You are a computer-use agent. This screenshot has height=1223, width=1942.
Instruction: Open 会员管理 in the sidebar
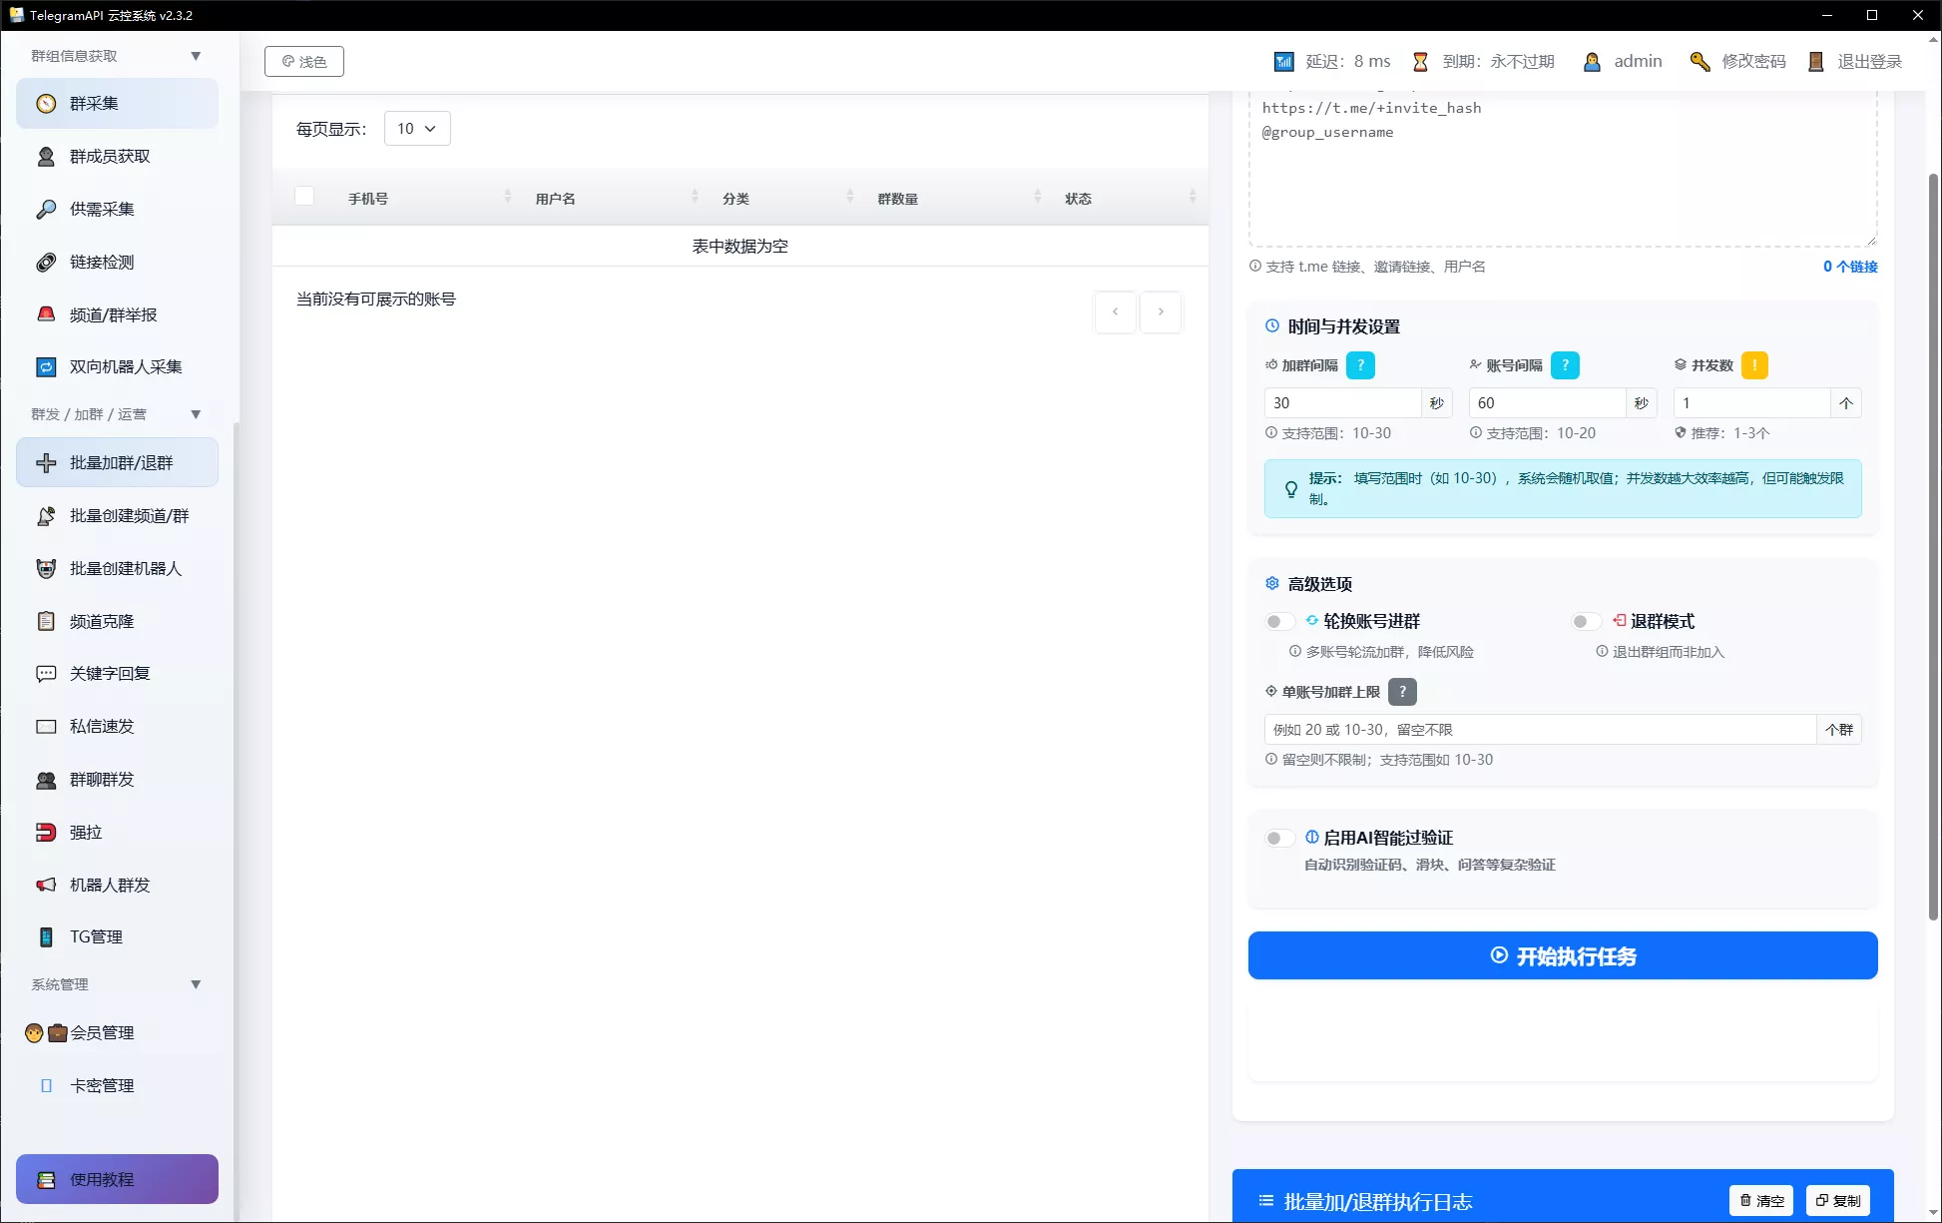click(117, 1033)
